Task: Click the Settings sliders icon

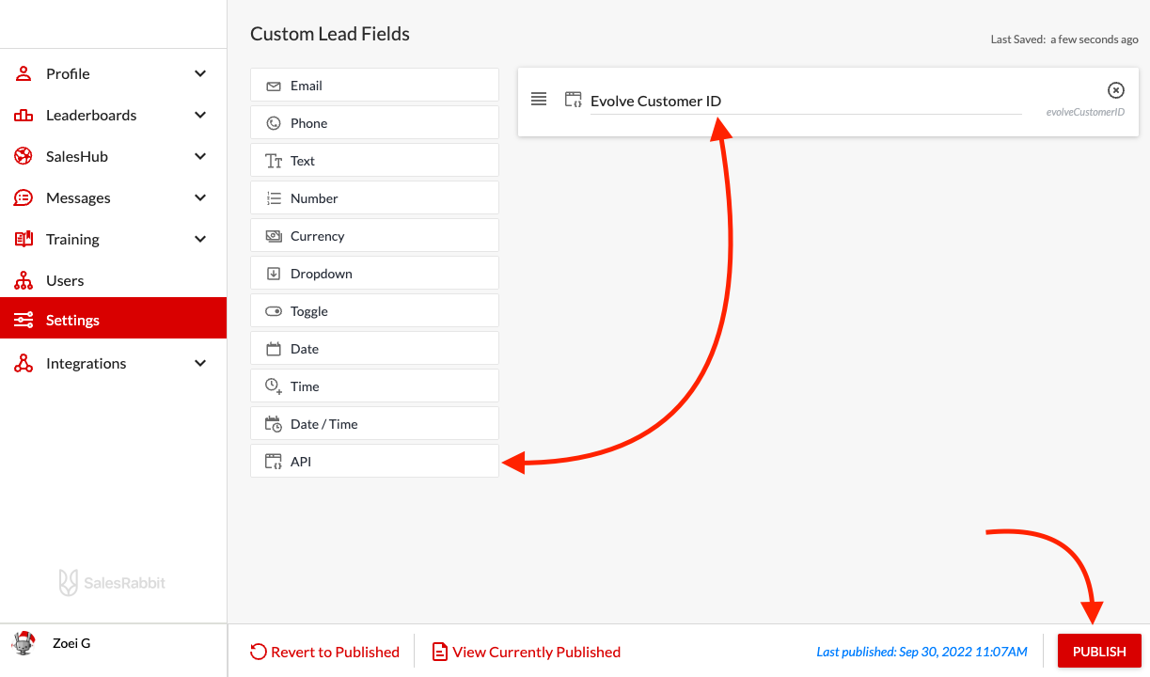Action: coord(24,320)
